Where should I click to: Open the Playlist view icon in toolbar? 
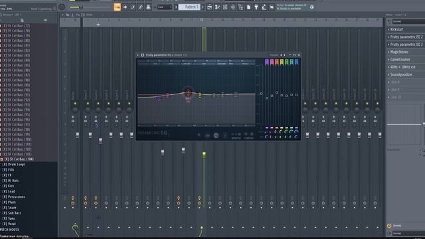(x=210, y=7)
